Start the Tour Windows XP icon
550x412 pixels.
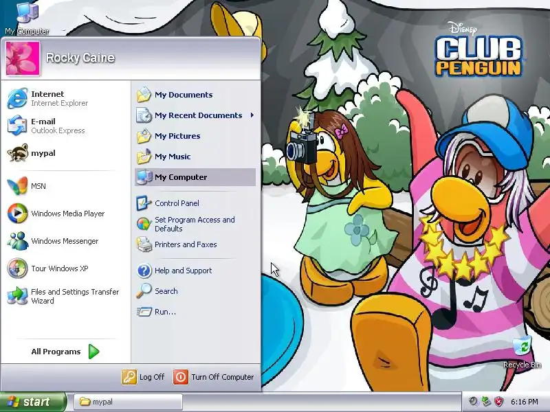[x=16, y=268]
